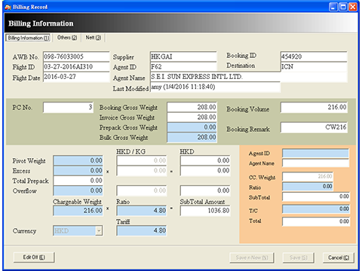Viewport: 362px width, 271px height.
Task: Click the Flight Date field
Action: pyautogui.click(x=76, y=77)
